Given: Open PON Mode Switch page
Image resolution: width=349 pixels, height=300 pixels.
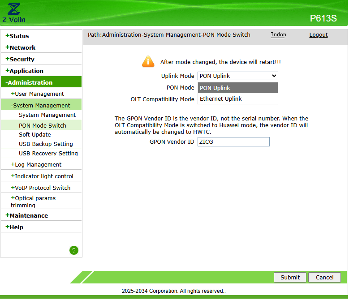Looking at the screenshot, I should click(x=42, y=125).
